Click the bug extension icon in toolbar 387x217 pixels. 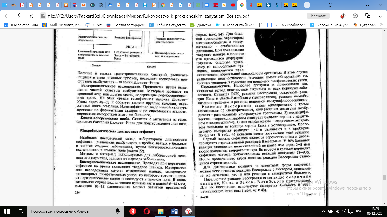343,16
